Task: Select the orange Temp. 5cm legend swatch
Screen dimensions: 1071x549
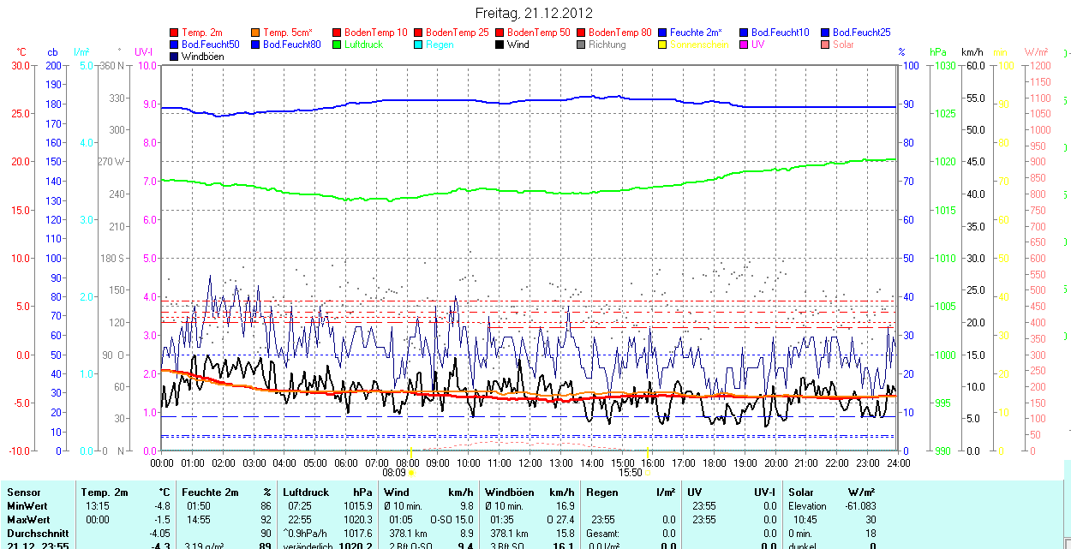Action: pyautogui.click(x=255, y=33)
